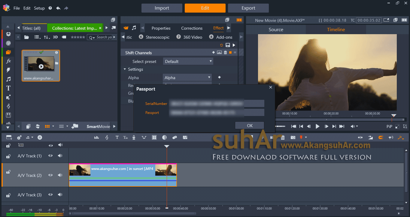Open the piano keys library category
This screenshot has width=410, height=217.
tap(8, 115)
